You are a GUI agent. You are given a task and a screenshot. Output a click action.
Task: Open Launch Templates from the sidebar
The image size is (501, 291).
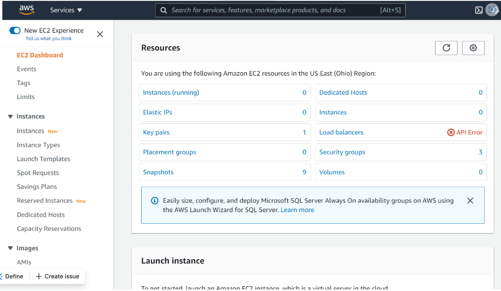point(43,159)
